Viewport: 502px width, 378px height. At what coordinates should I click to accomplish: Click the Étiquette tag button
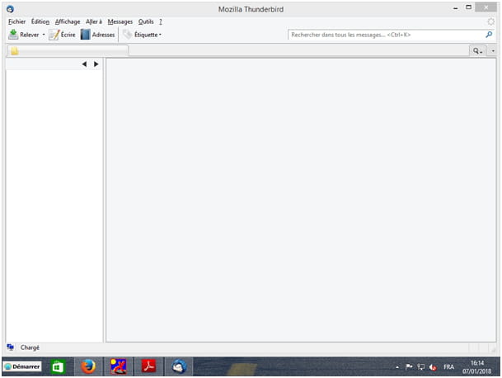tap(143, 35)
